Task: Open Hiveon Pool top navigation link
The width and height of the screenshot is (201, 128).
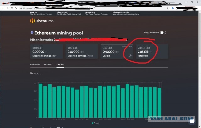Action: click(69, 13)
